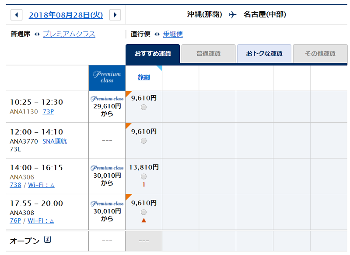Click the 14:00 – 16:15 flight time

click(x=36, y=168)
